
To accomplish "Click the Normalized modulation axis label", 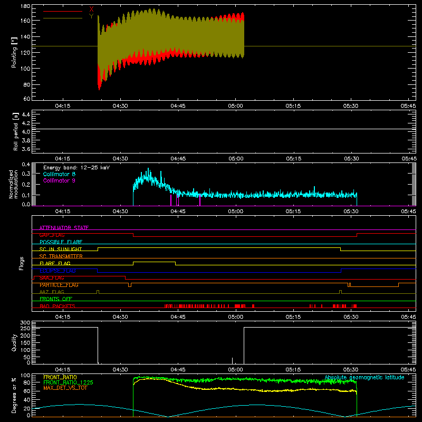I will point(14,184).
